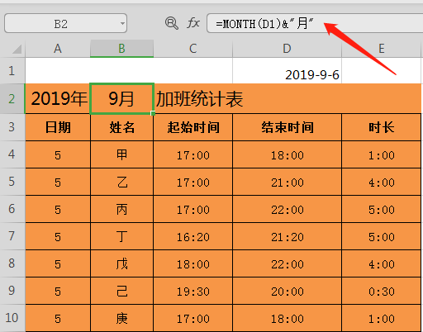
Task: Click the 结束时间 header cell
Action: (287, 127)
